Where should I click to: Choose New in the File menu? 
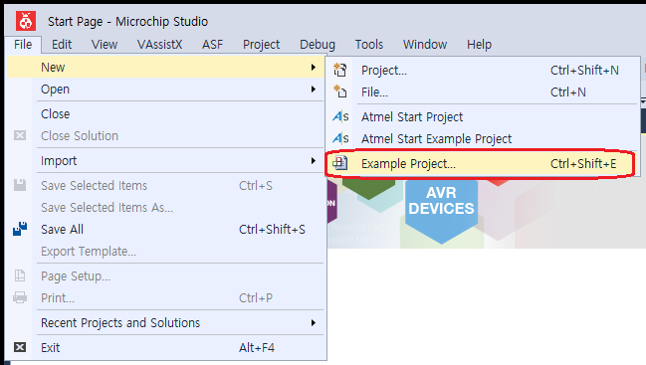[165, 67]
